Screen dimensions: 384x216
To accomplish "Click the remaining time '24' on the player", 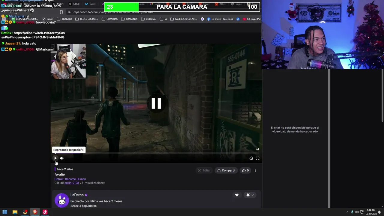I will coord(257,149).
